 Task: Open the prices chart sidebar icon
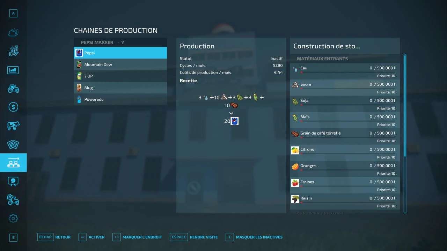click(13, 51)
